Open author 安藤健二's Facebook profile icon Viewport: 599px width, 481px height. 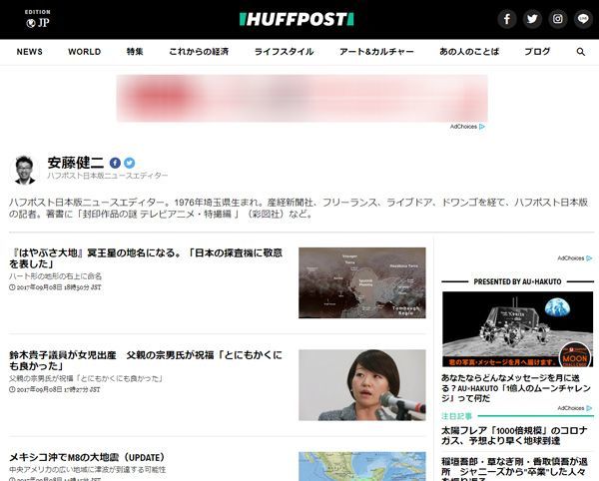point(115,163)
